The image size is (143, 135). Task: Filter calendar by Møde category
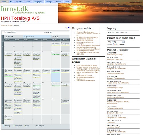click(27, 126)
